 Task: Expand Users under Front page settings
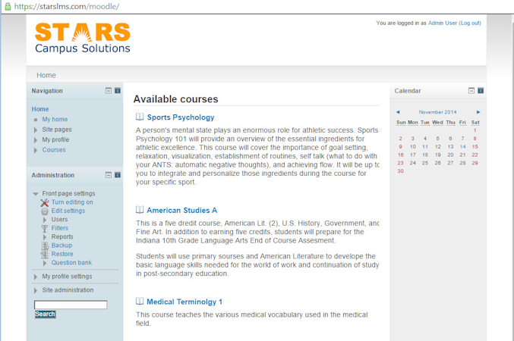[45, 220]
